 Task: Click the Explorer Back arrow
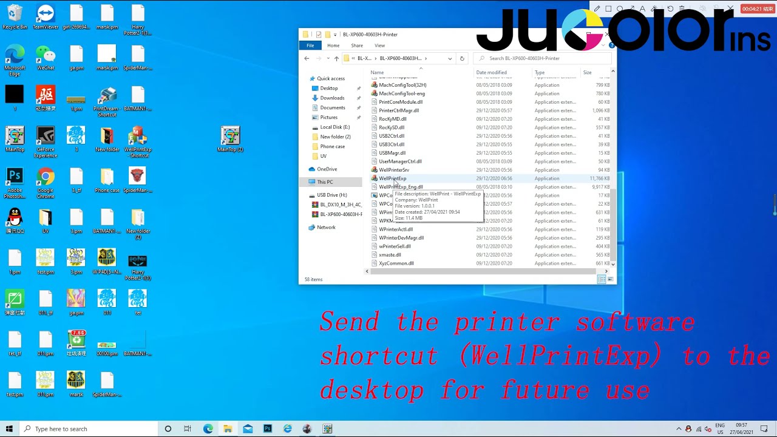click(x=307, y=58)
